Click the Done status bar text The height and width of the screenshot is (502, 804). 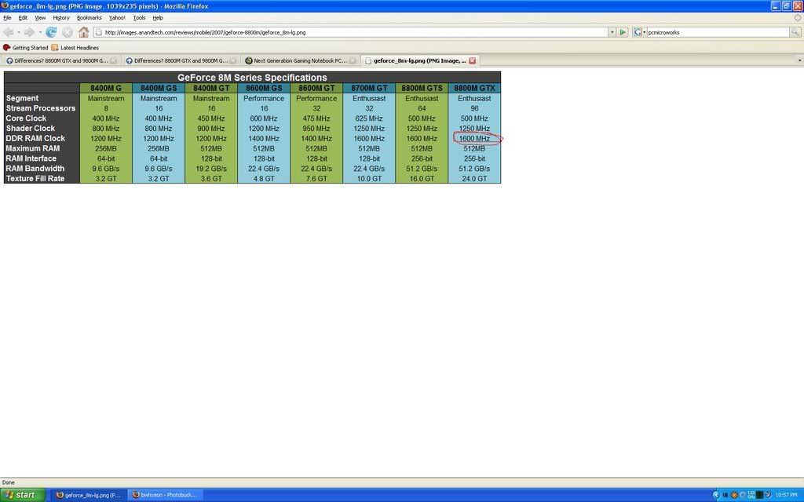[x=8, y=482]
